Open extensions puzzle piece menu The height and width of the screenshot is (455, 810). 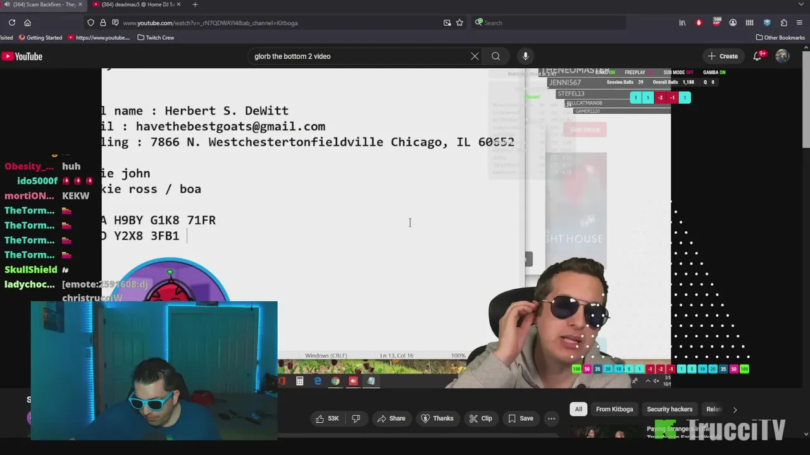783,23
